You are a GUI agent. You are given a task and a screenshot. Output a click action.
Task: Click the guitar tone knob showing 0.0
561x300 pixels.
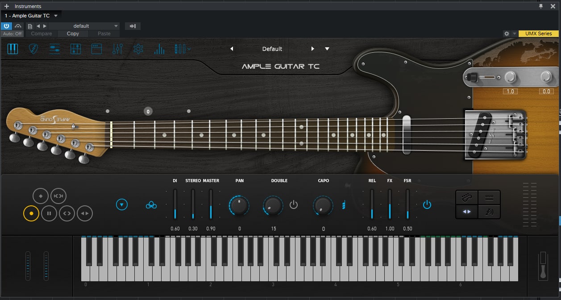[x=546, y=77]
